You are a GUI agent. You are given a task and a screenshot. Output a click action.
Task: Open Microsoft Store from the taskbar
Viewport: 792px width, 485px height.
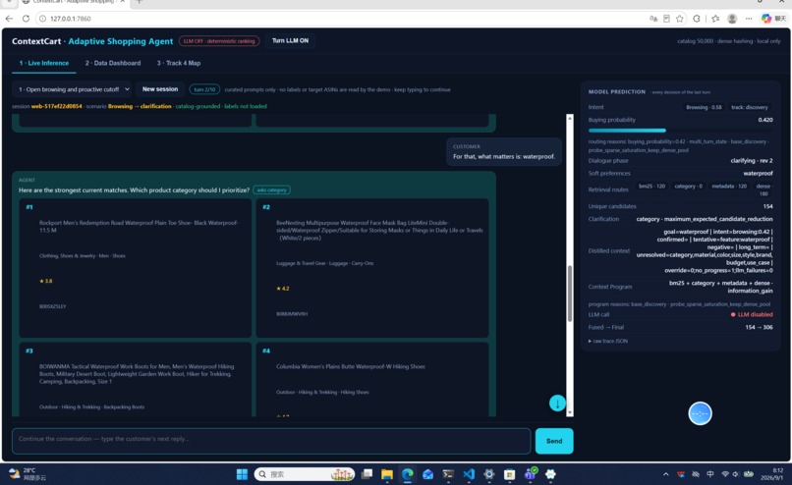point(510,474)
